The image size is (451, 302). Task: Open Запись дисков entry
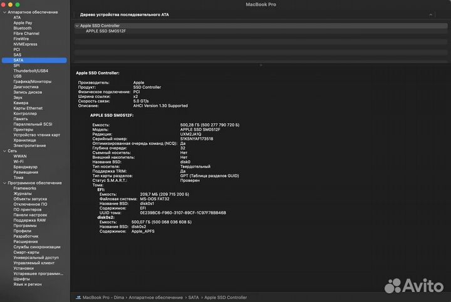[x=28, y=92]
